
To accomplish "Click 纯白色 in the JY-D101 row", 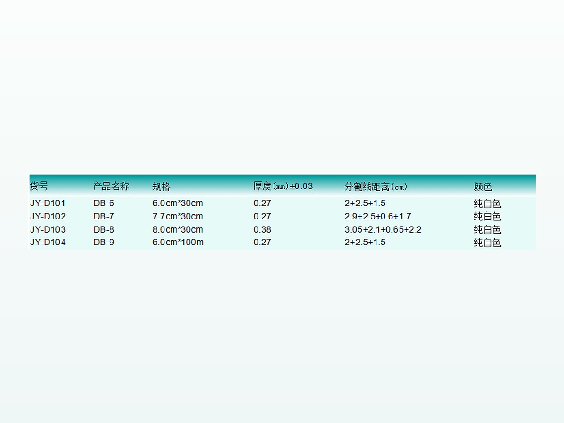I will pyautogui.click(x=487, y=204).
